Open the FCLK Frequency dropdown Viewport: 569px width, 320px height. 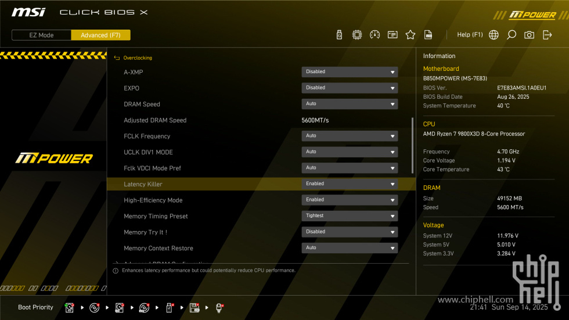350,136
